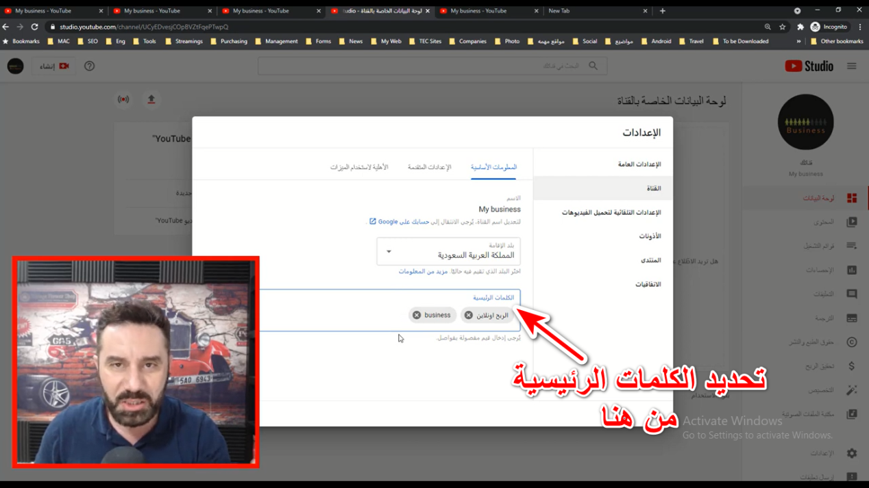Screen dimensions: 869x488
Task: Expand the country of residence dropdown
Action: 389,252
